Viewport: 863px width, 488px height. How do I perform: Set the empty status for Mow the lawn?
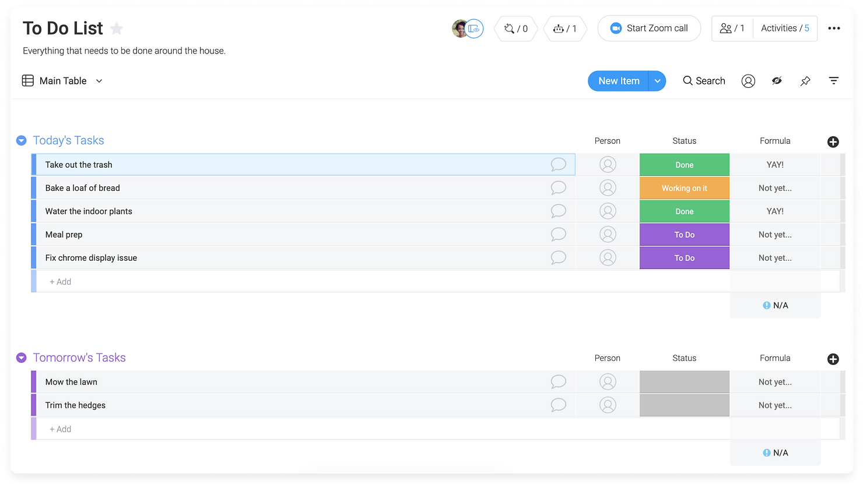point(685,382)
